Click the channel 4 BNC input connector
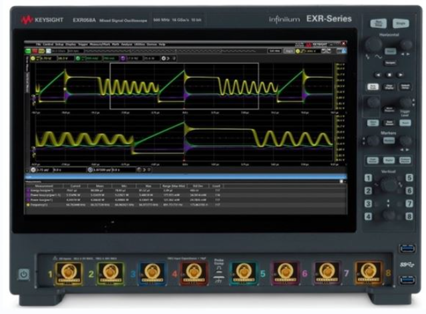Screen dimensions: 426x314 (193, 272)
